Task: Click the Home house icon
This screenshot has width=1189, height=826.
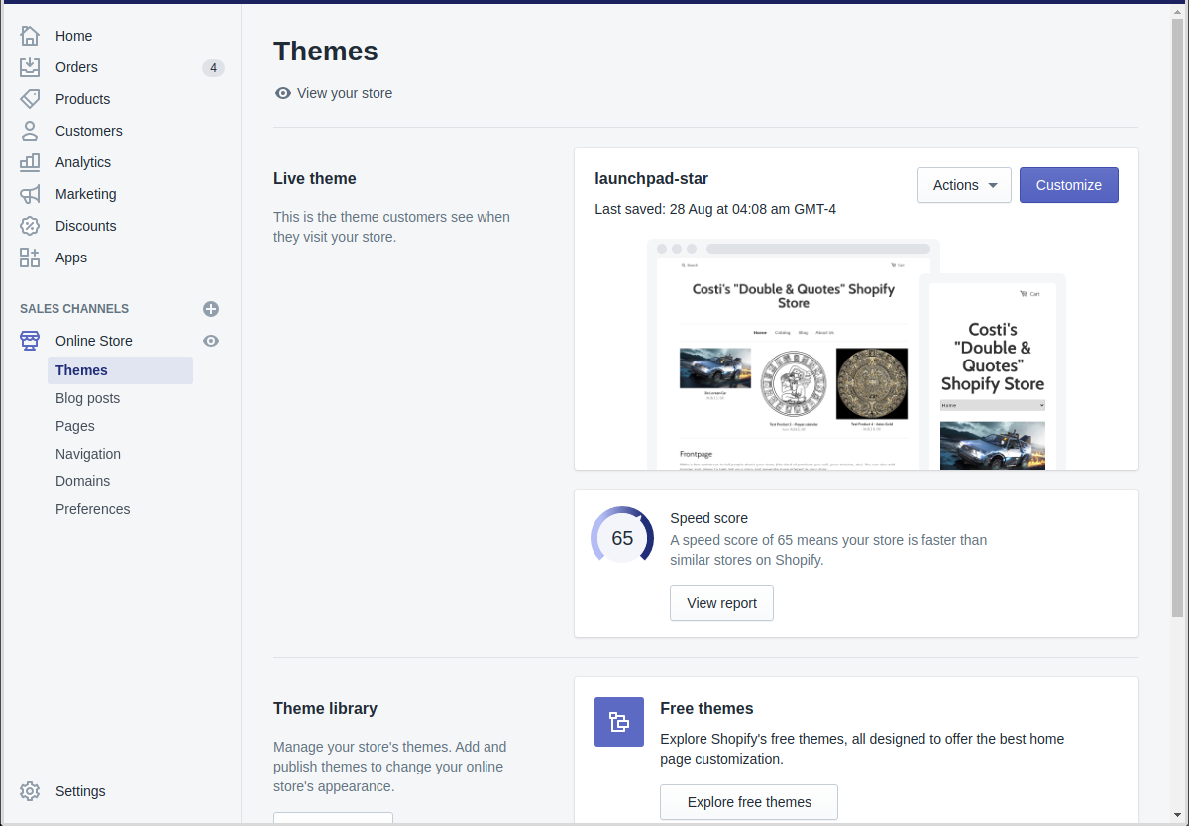Action: tap(30, 36)
